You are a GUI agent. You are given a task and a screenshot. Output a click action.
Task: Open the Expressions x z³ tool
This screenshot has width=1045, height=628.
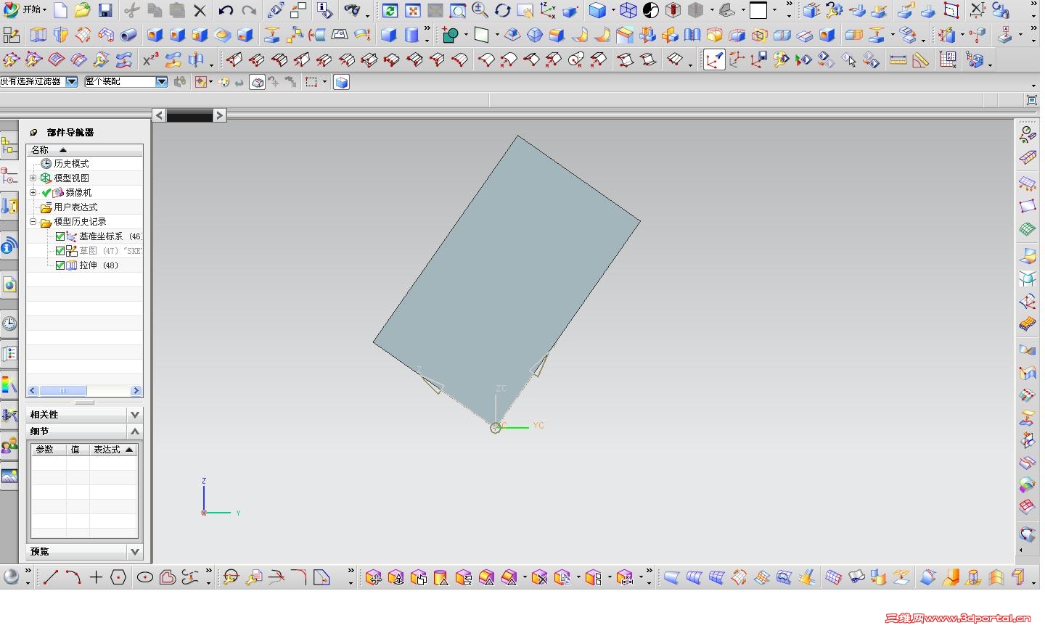[x=150, y=60]
